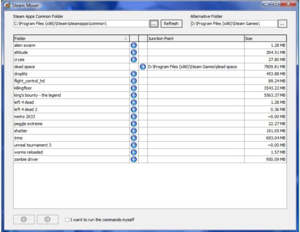Click the junction arrow icon for dead space
Screen dimensions: 300x232
click(x=143, y=66)
